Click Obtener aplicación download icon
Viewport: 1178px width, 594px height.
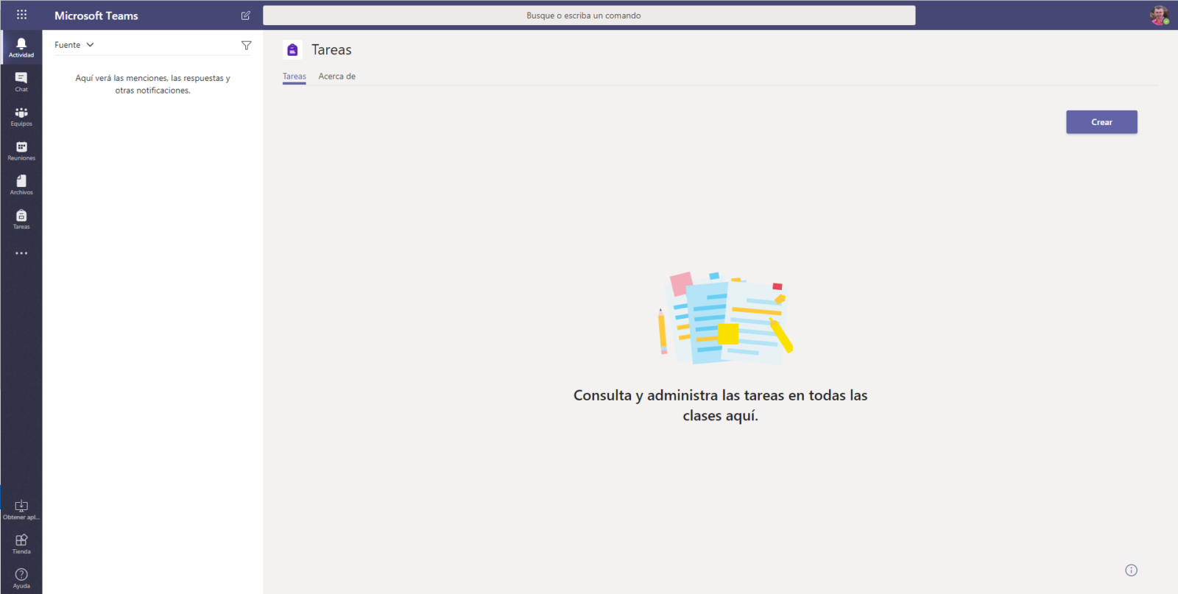(x=21, y=509)
